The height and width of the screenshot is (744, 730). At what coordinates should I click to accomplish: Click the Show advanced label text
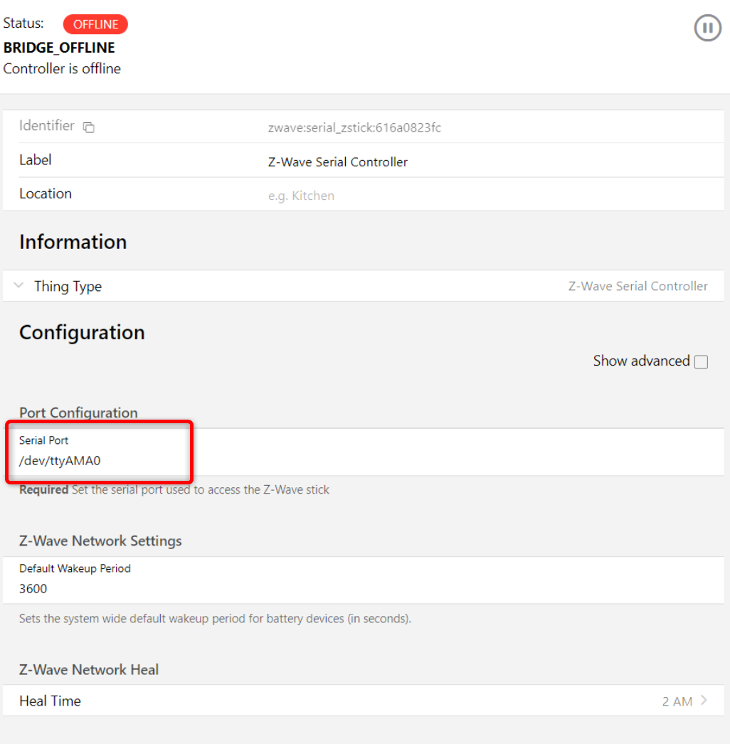click(641, 361)
